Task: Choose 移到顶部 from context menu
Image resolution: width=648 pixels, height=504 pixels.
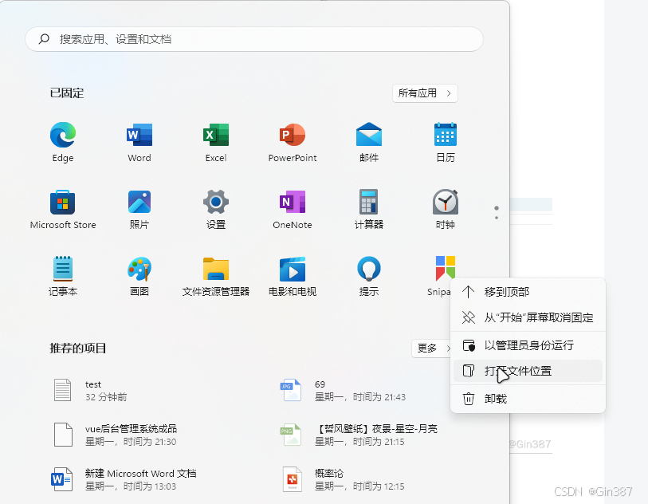Action: (528, 292)
